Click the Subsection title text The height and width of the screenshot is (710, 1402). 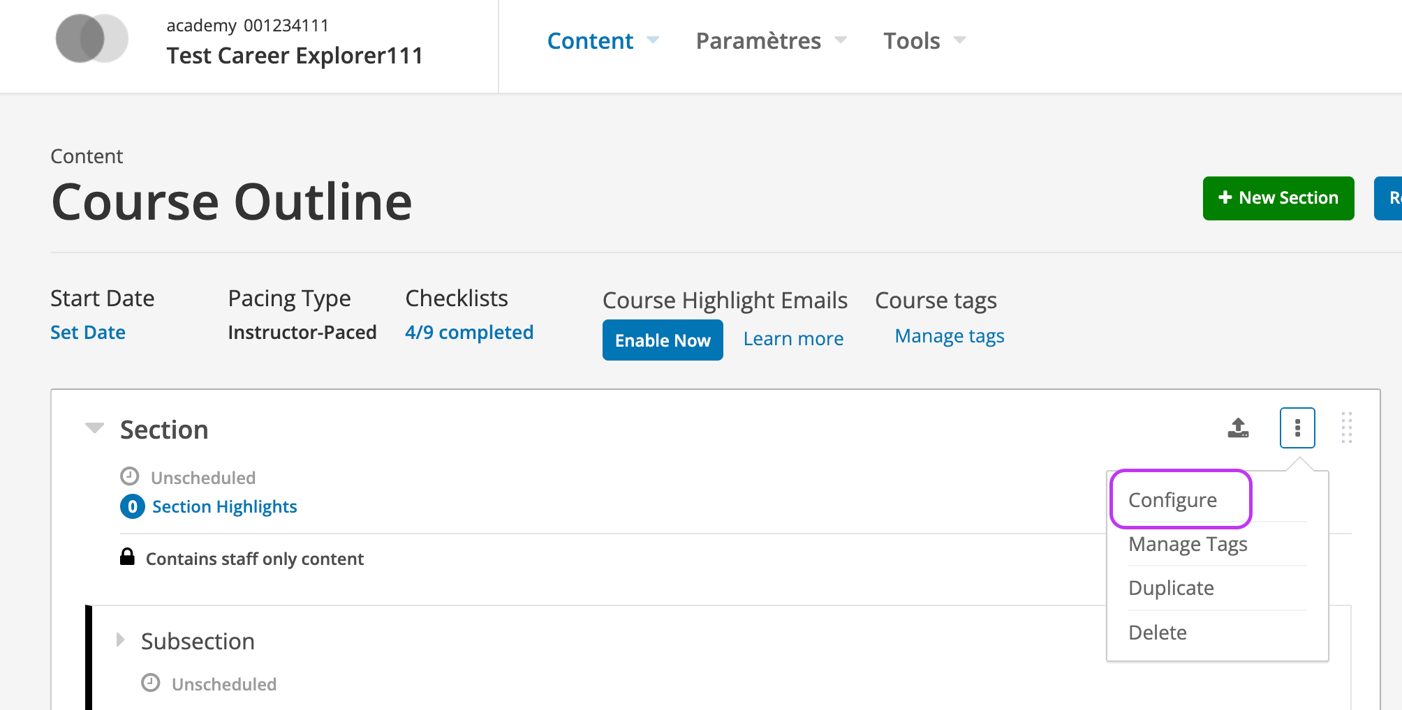point(198,642)
